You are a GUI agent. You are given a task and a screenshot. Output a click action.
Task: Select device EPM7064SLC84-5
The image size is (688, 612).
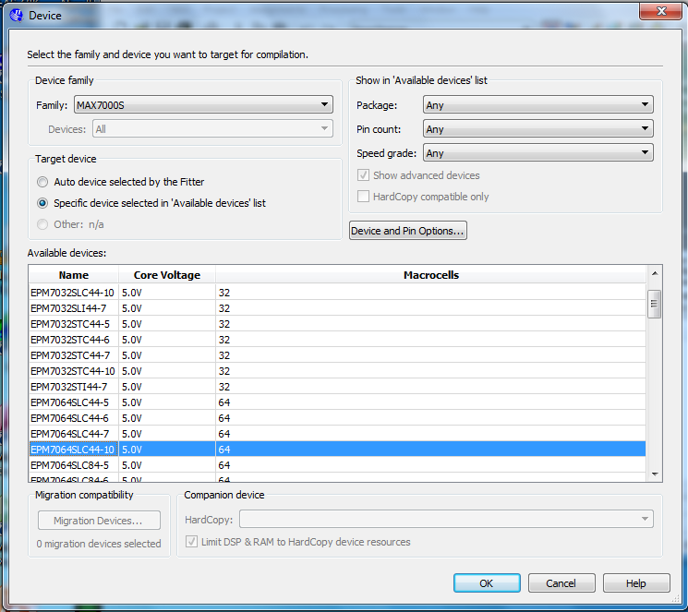(x=337, y=465)
